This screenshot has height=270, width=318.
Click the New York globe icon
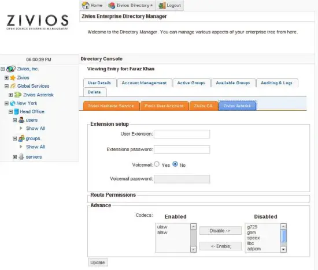coord(13,103)
